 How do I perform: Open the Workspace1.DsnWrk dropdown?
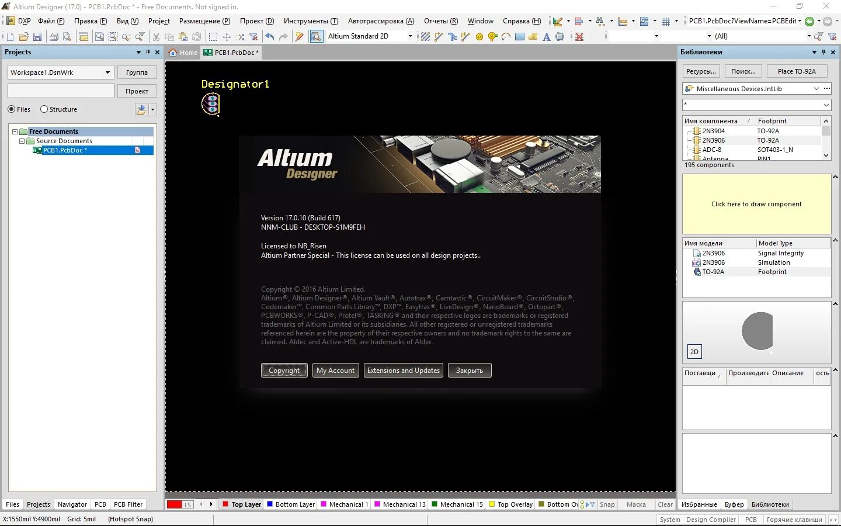107,72
